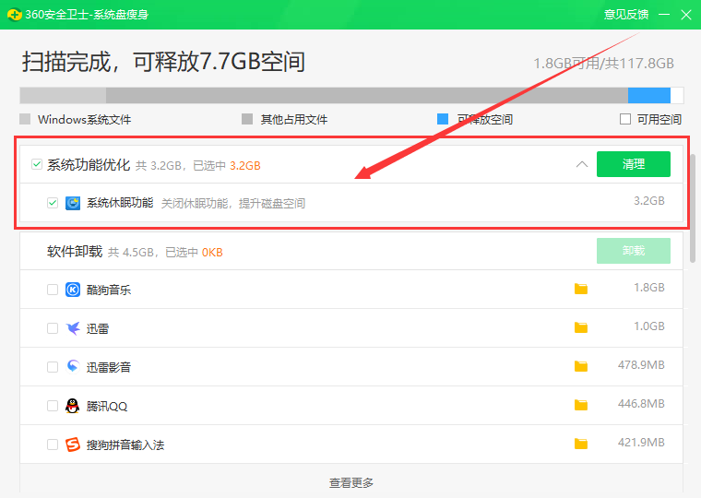701x498 pixels.
Task: Check the 酷狗音乐 checkbox
Action: (x=53, y=290)
